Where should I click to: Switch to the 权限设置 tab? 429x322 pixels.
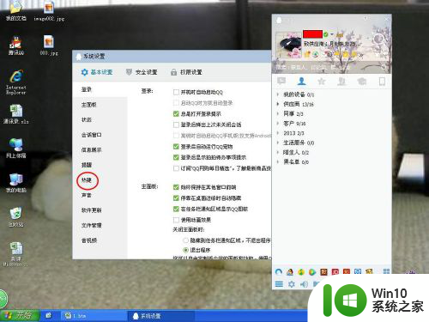(x=186, y=72)
